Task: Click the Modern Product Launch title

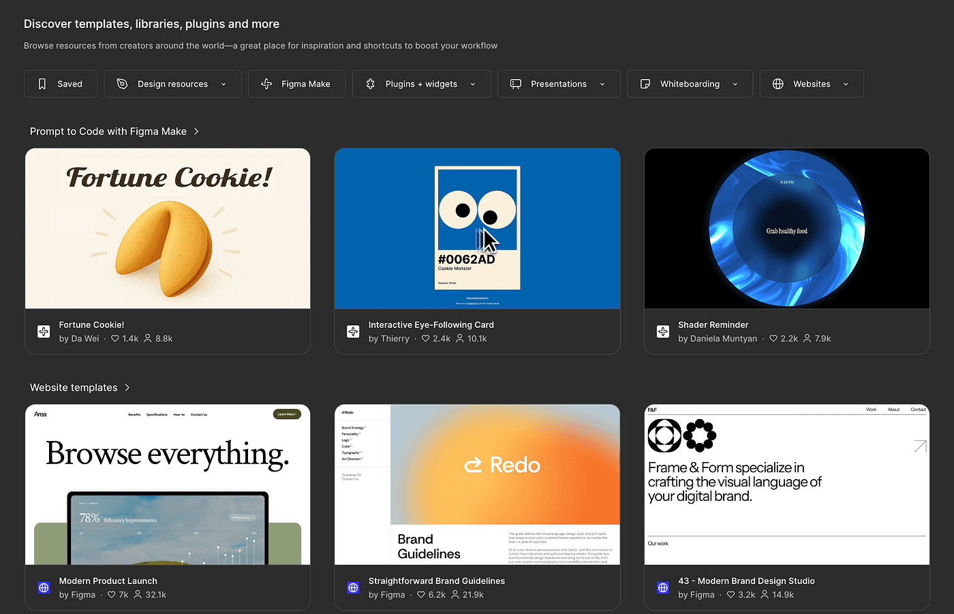Action: point(108,581)
